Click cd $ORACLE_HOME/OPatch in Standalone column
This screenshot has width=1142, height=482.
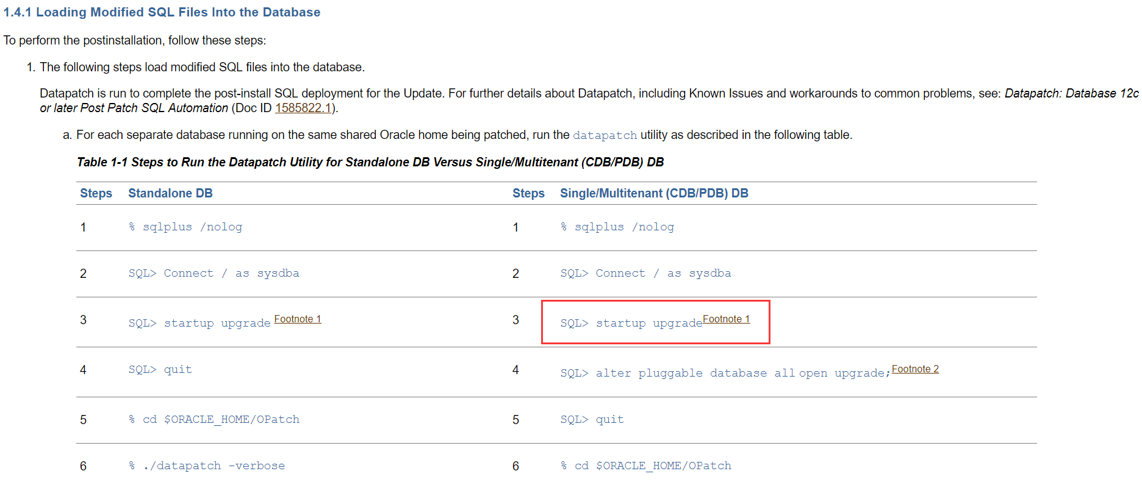[x=214, y=419]
